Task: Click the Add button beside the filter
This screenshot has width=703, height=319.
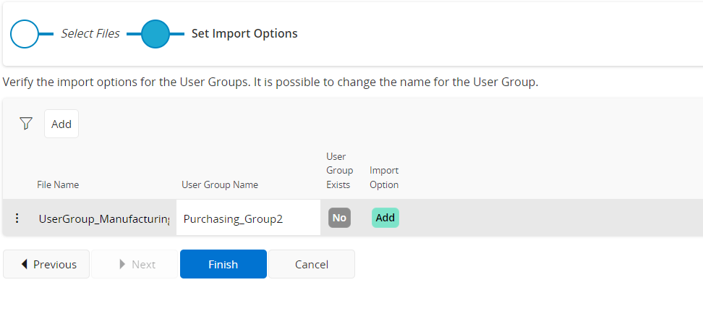Action: 61,124
